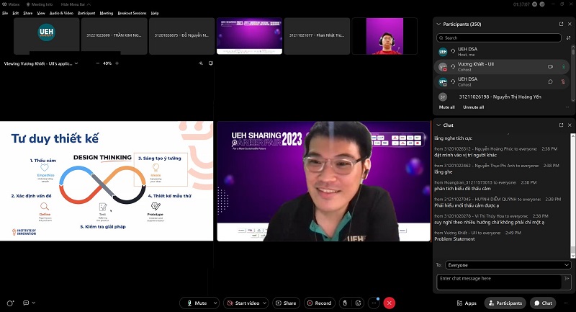Open panel options ellipsis beside Chat button
Screen dimensions: 576x312
tap(566, 303)
